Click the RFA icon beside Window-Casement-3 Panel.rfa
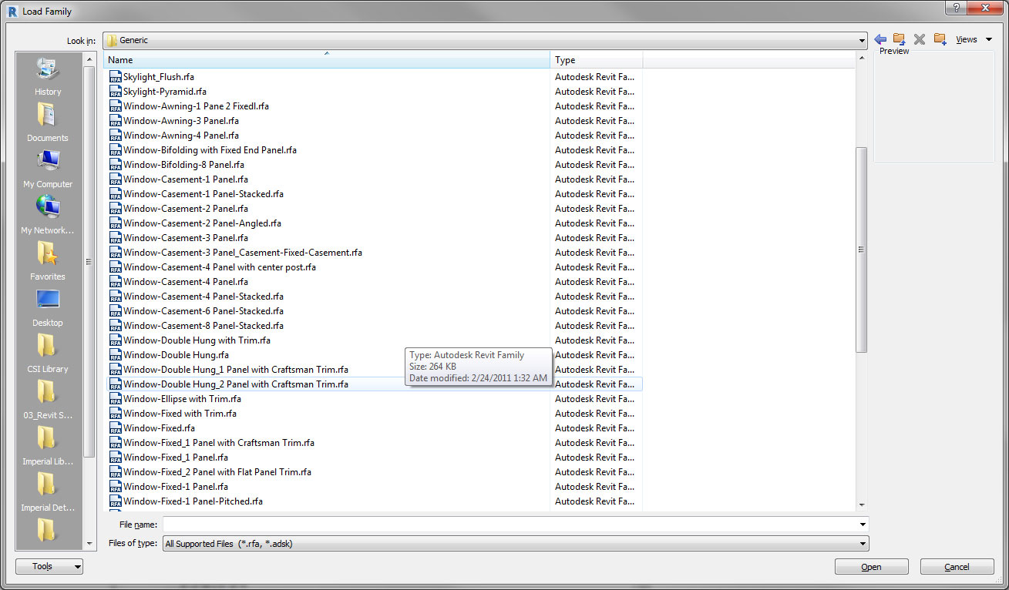Screen dimensions: 1009x590 point(115,238)
